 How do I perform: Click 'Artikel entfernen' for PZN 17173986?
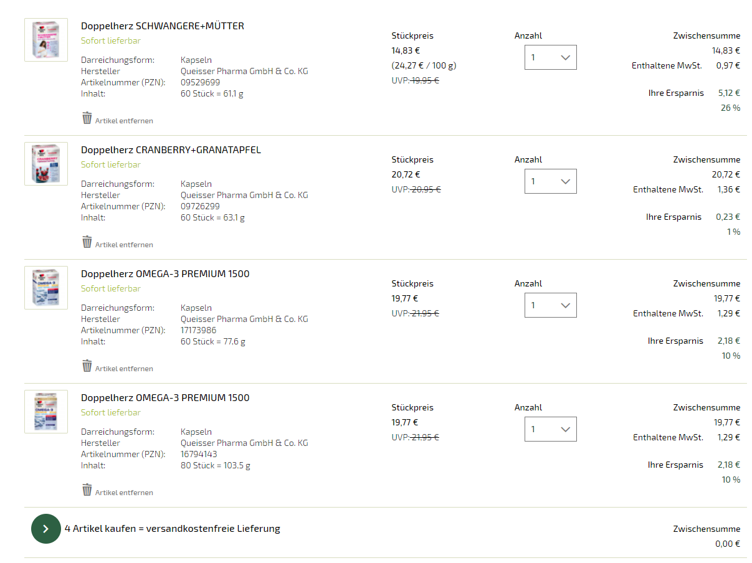tap(124, 369)
